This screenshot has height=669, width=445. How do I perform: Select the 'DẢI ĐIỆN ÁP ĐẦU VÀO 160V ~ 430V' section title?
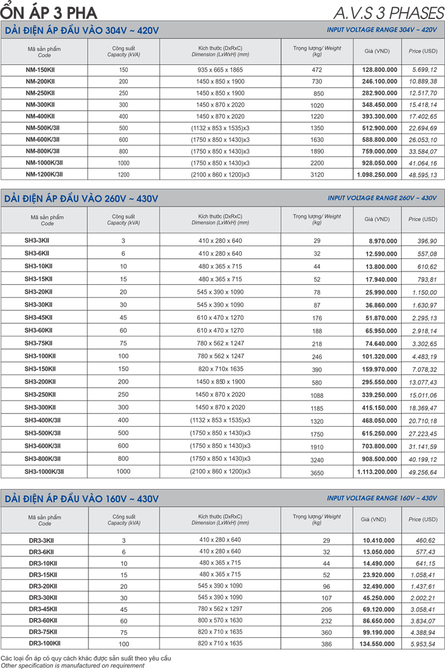point(81,498)
